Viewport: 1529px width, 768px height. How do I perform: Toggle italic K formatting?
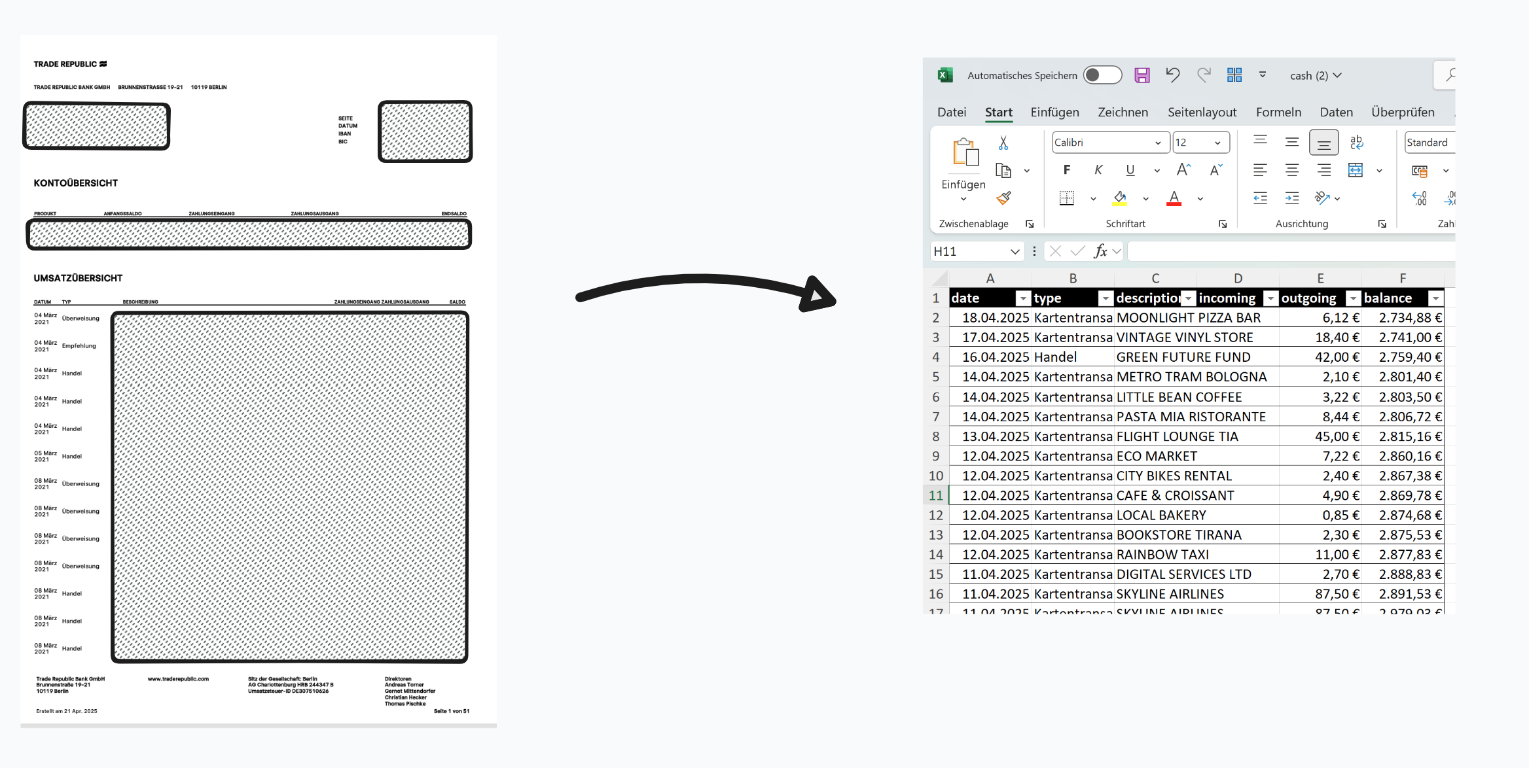click(x=1098, y=169)
